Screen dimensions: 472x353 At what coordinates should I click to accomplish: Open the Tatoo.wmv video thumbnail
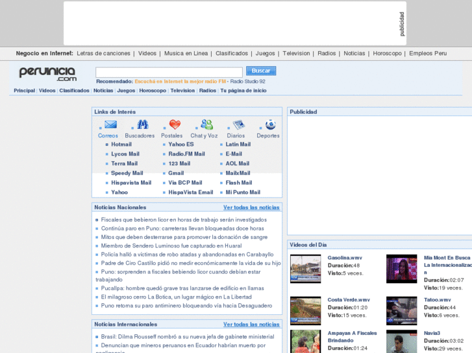402,311
